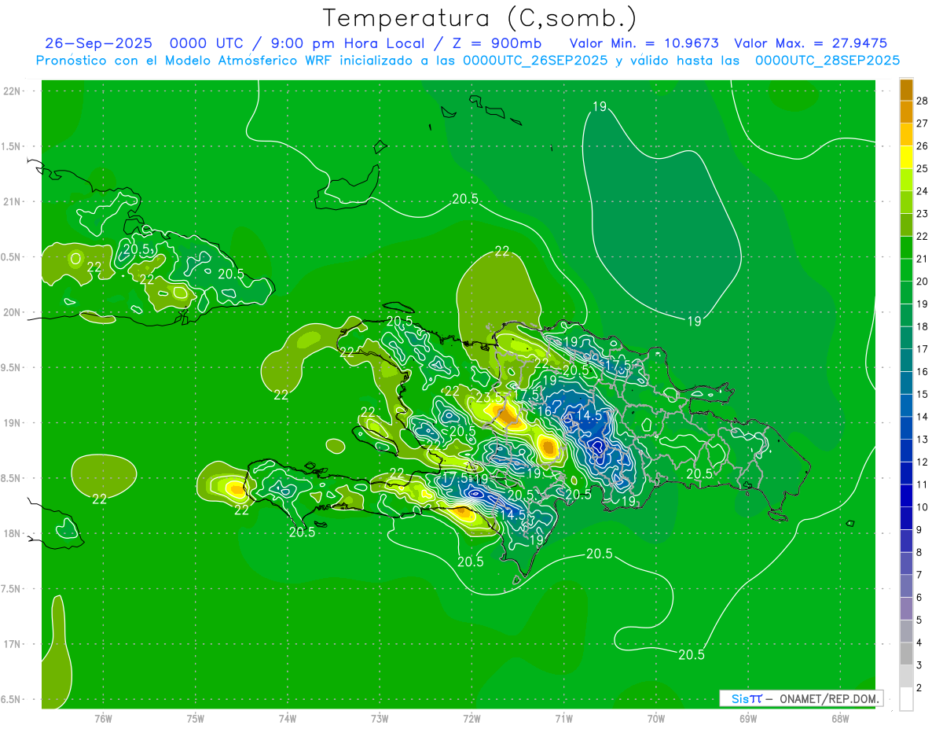Click the color scale label 23
This screenshot has height=729, width=943.
tap(922, 214)
